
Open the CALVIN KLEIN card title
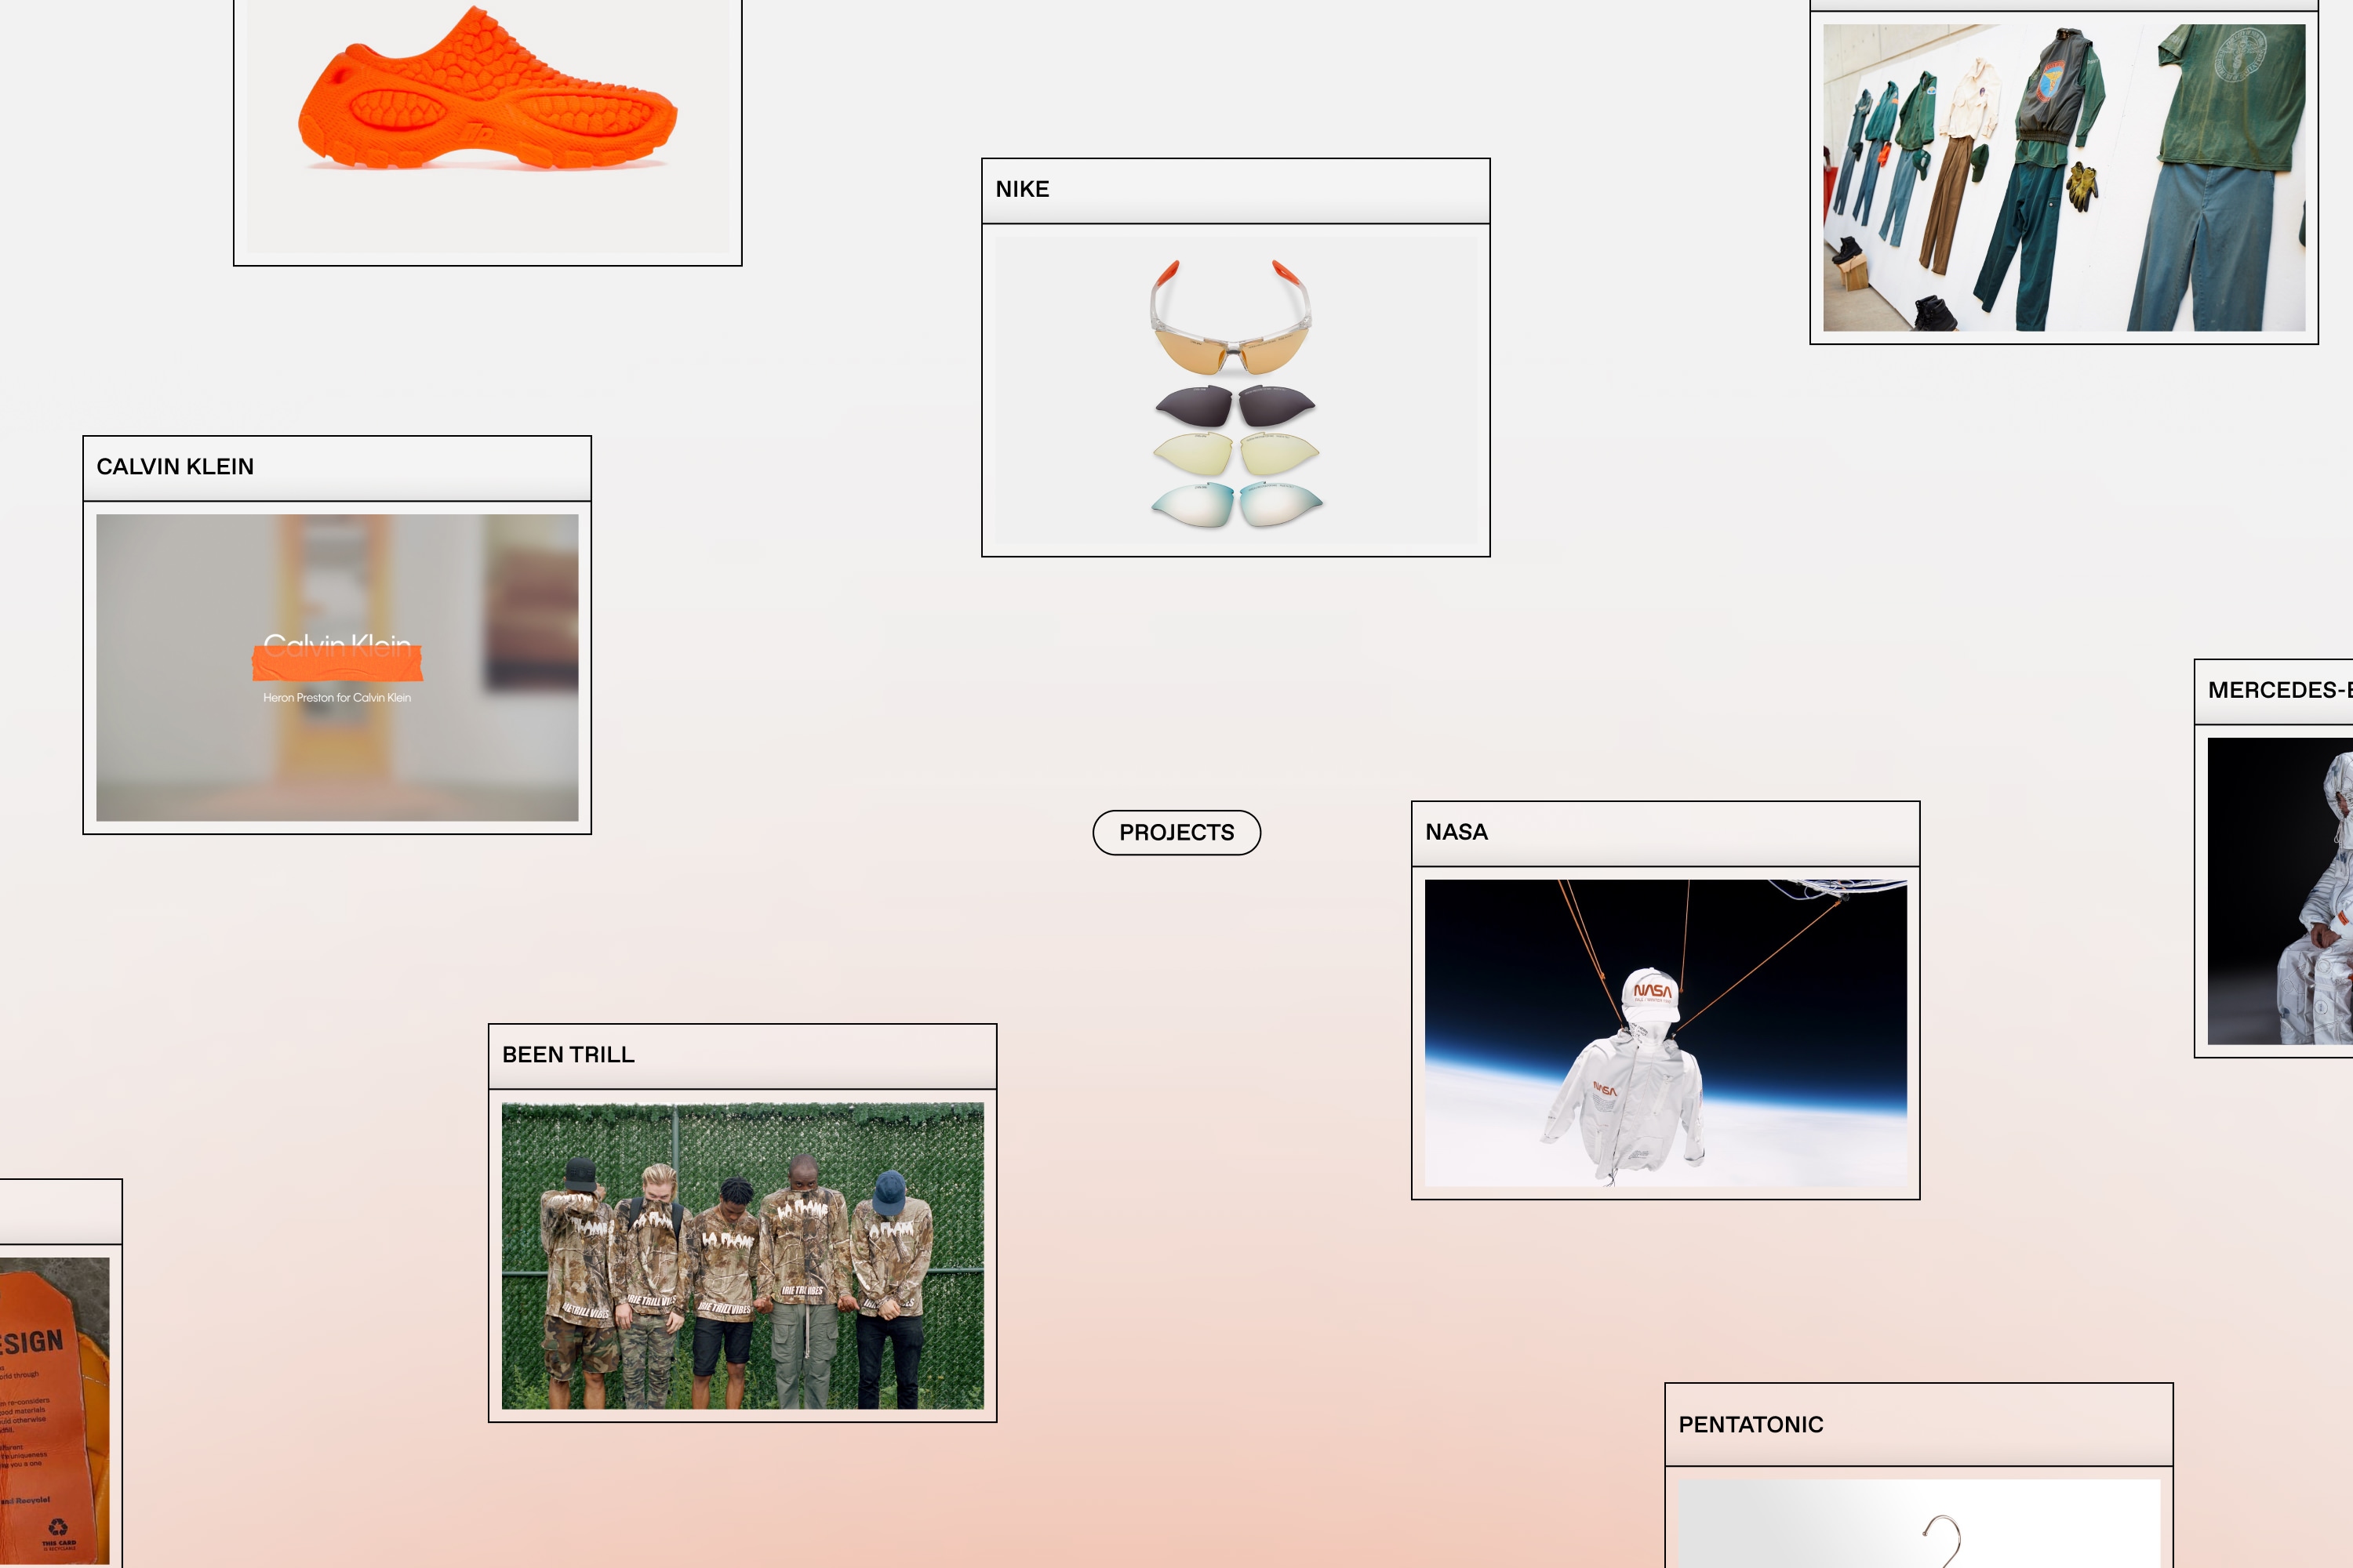[x=175, y=467]
